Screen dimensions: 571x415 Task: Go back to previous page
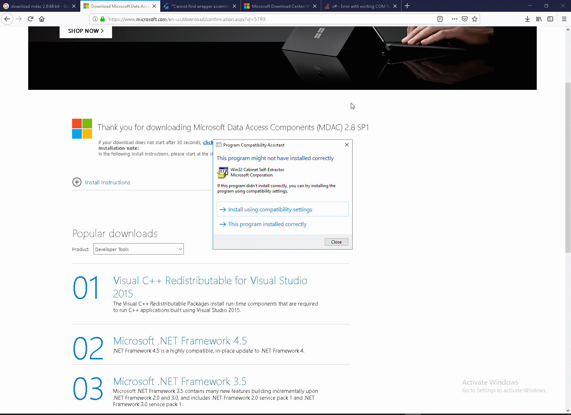(x=7, y=19)
